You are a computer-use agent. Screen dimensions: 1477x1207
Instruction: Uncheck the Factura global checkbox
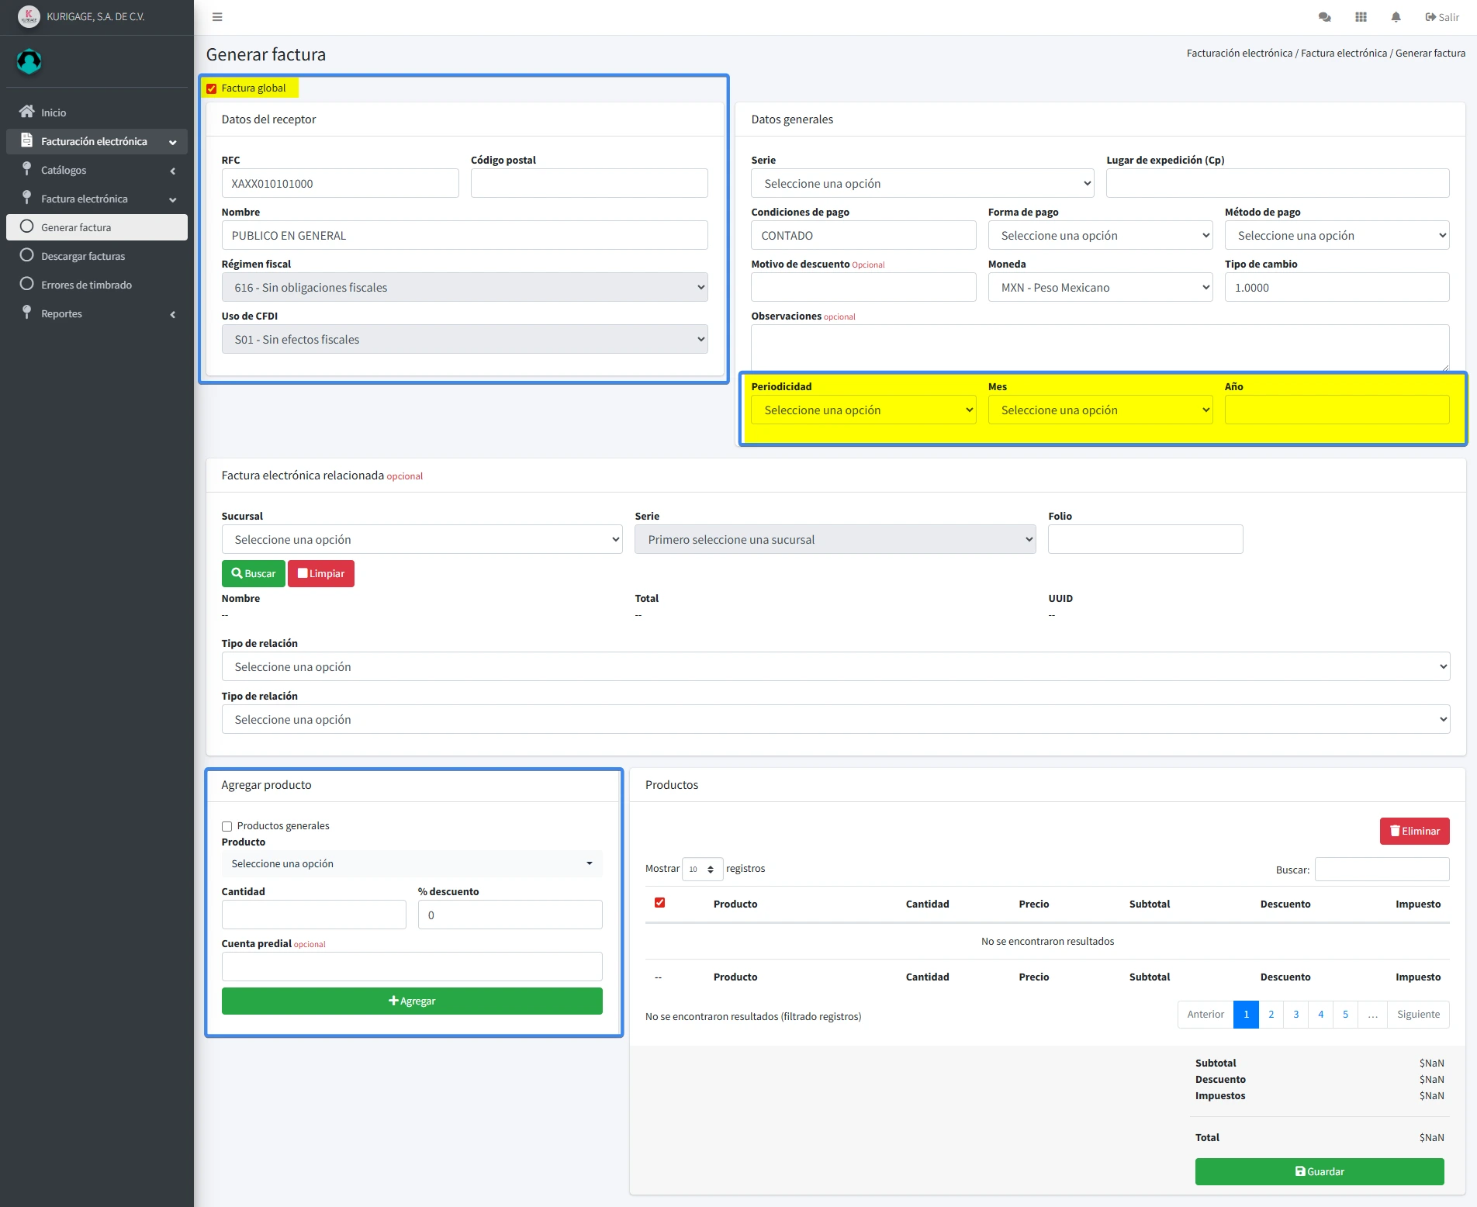(212, 88)
